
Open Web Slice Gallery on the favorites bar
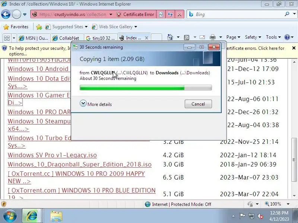114,27
